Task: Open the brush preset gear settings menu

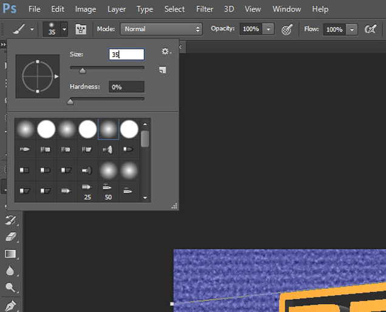Action: (165, 53)
